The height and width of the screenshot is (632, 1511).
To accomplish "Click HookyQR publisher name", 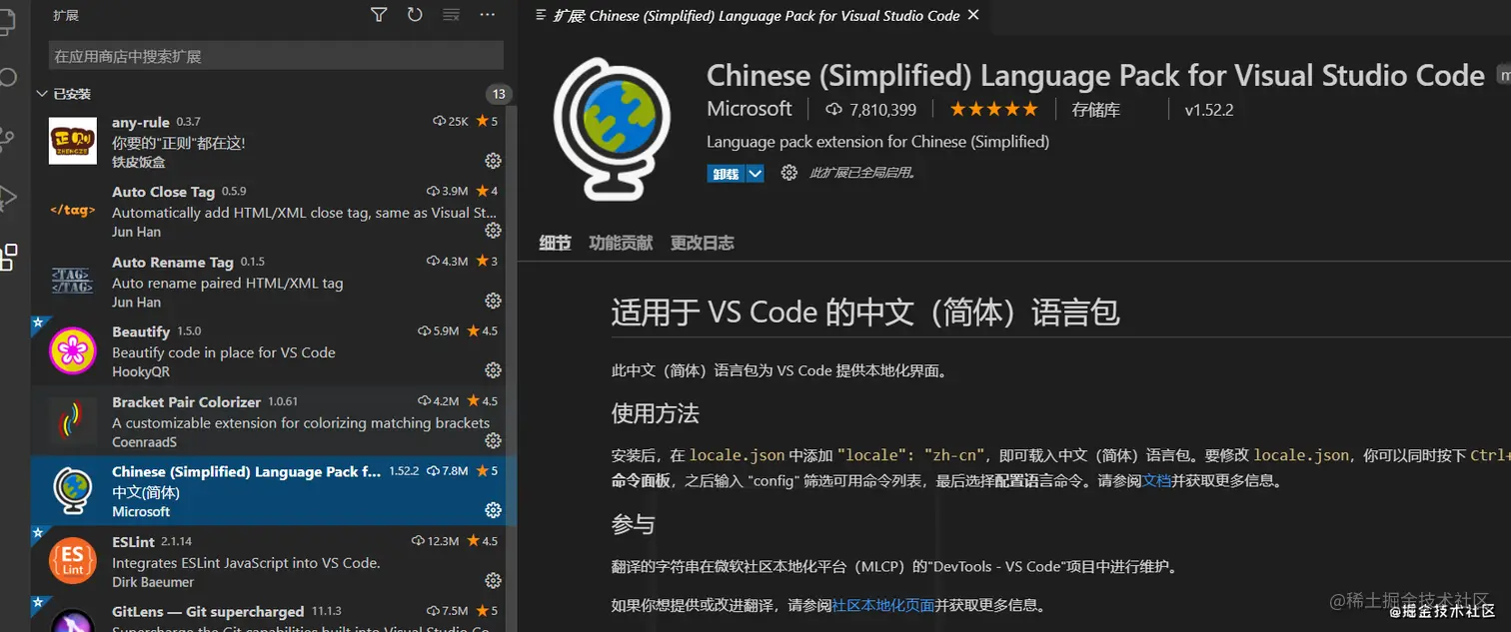I will click(141, 371).
